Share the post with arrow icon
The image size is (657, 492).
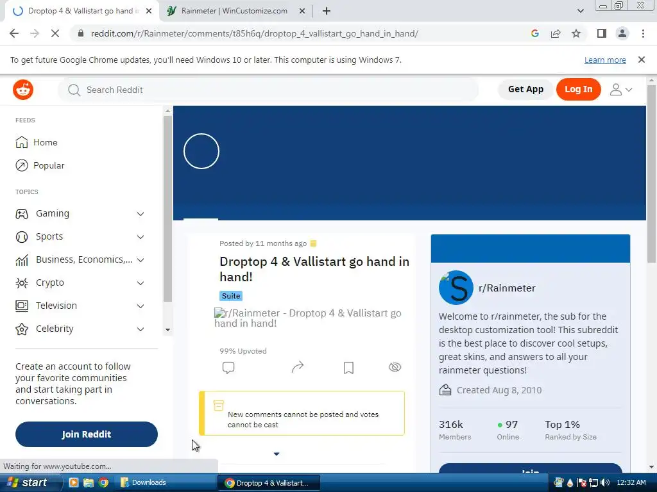click(x=298, y=367)
